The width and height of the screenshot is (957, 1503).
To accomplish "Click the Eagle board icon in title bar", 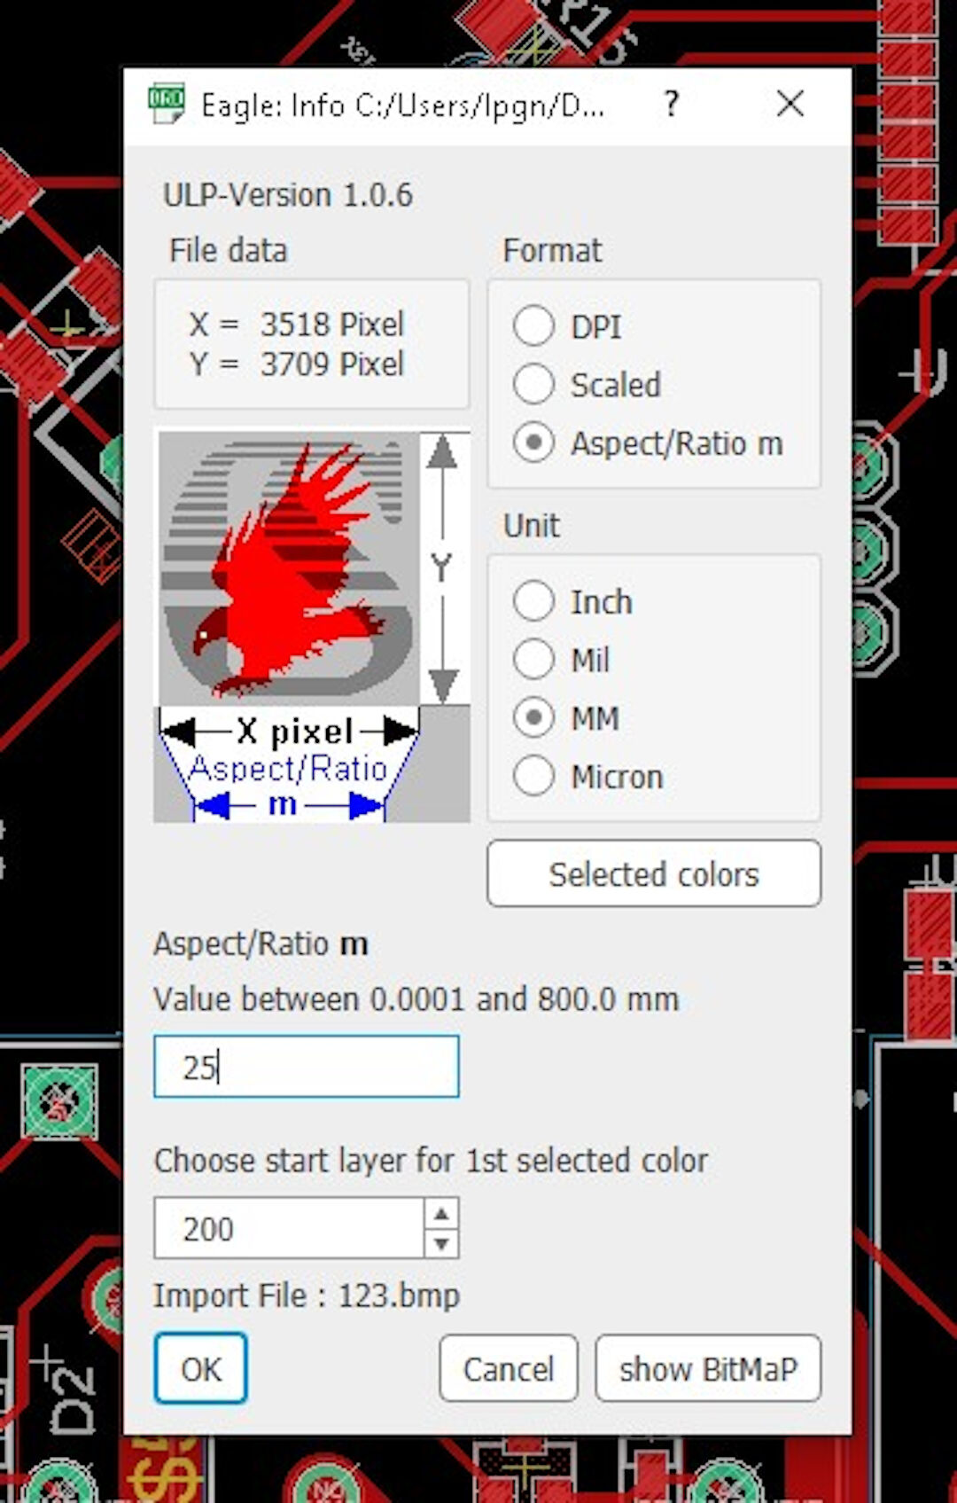I will 167,105.
